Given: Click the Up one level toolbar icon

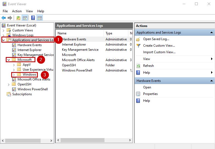Looking at the screenshot, I should pos(18,18).
